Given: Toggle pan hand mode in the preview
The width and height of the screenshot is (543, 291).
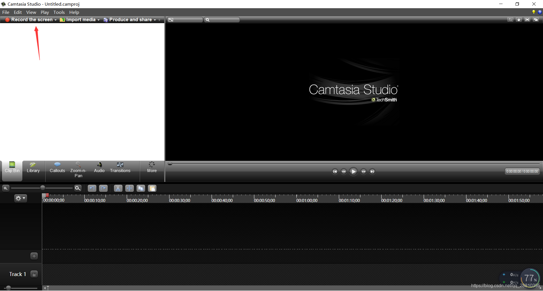Looking at the screenshot, I should coord(519,20).
